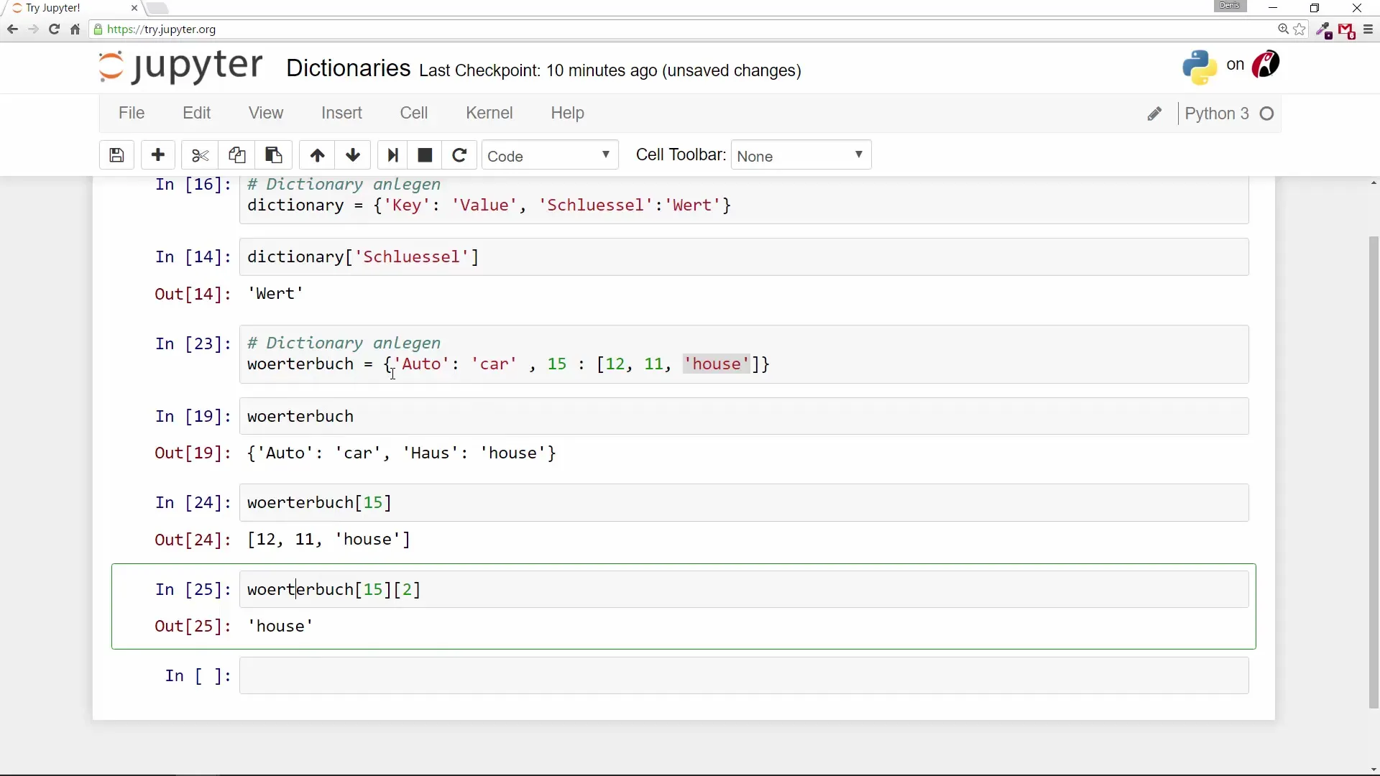The height and width of the screenshot is (776, 1380).
Task: Run cell and select next icon
Action: [392, 155]
